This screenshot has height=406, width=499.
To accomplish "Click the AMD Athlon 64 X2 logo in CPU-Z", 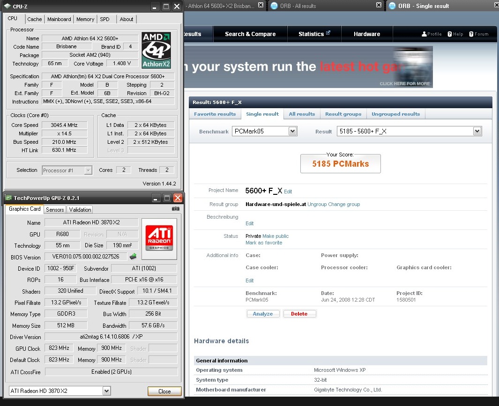I will [x=156, y=50].
